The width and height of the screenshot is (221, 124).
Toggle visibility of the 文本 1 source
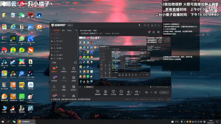52,41
